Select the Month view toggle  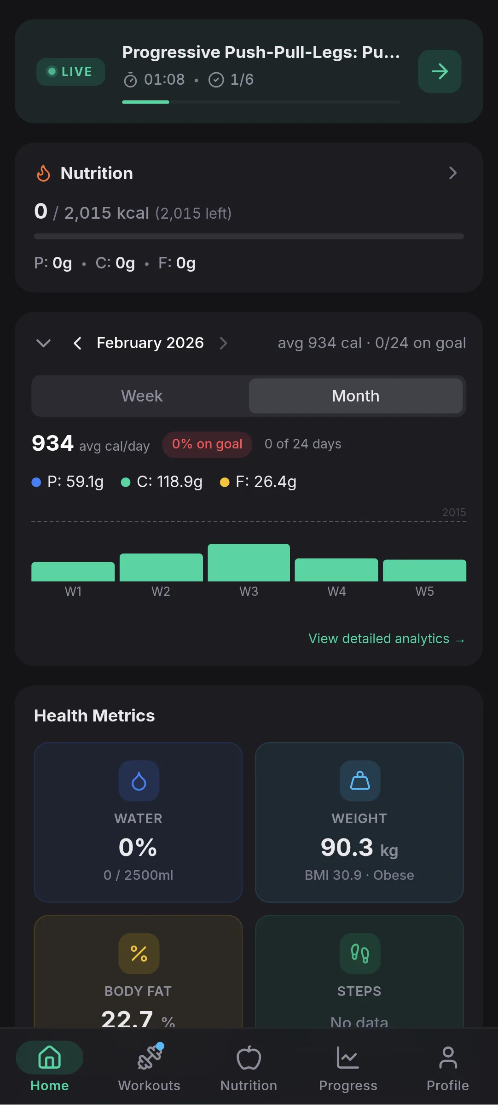[355, 396]
